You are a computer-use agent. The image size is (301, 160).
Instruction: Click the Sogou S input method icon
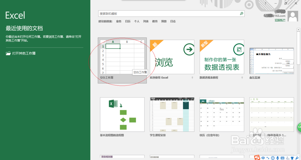click(257, 158)
